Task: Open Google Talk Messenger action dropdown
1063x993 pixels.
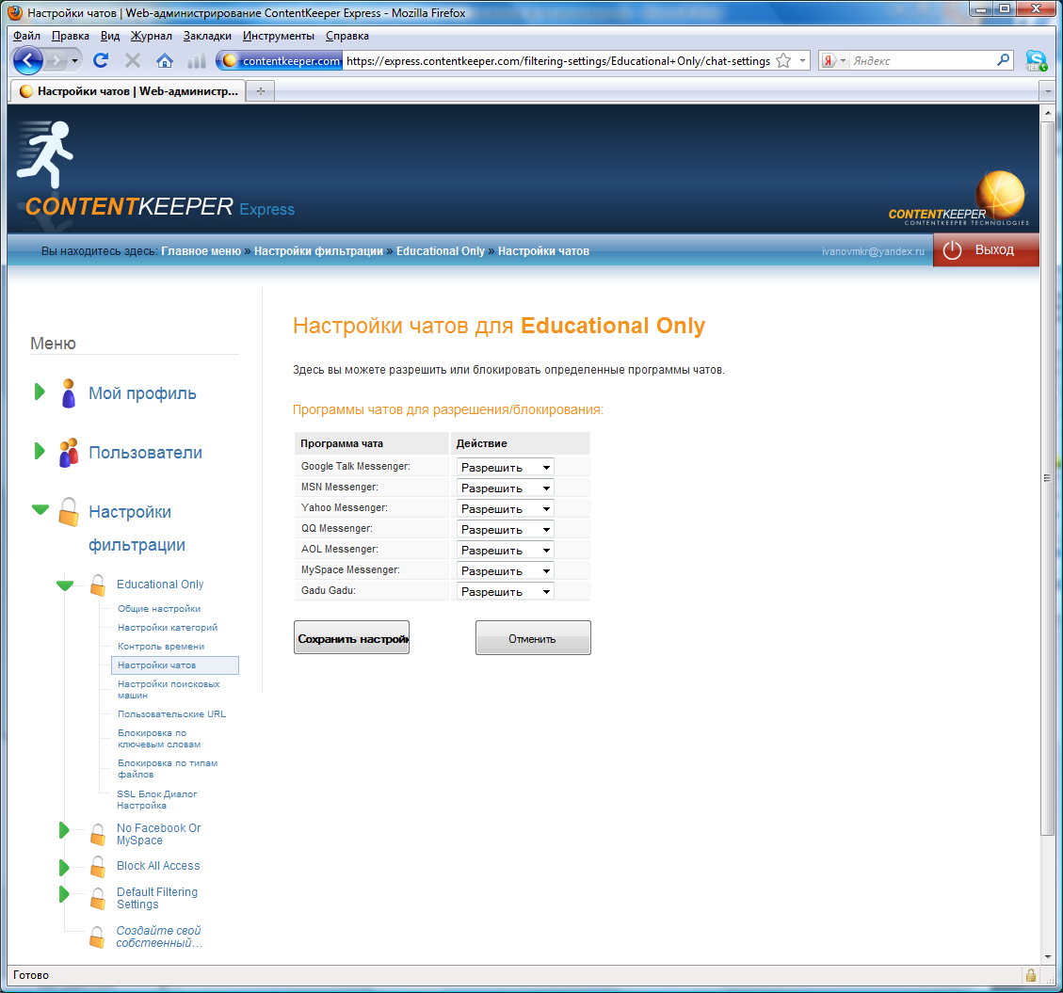Action: [x=505, y=467]
